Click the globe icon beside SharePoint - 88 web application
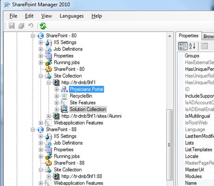Image resolution: width=214 pixels, height=186 pixels. pyautogui.click(x=41, y=129)
